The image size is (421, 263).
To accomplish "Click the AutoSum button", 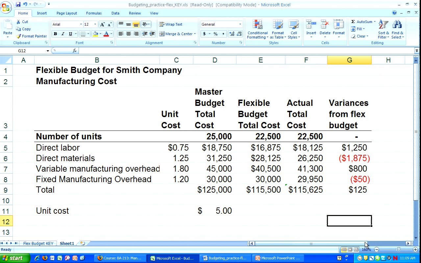I will coord(363,22).
